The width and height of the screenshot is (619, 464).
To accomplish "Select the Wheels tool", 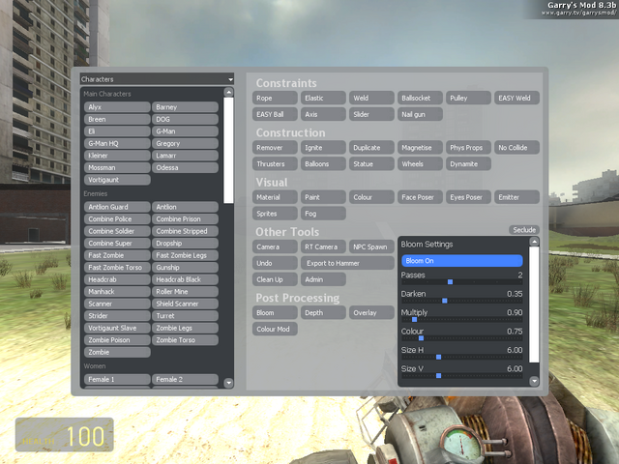I will click(x=420, y=163).
